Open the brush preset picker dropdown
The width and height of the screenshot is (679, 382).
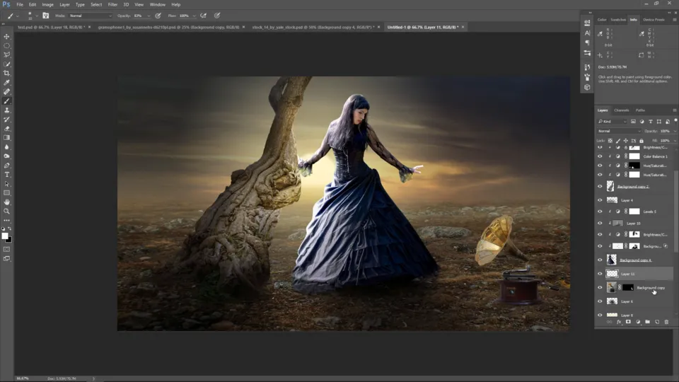[37, 16]
